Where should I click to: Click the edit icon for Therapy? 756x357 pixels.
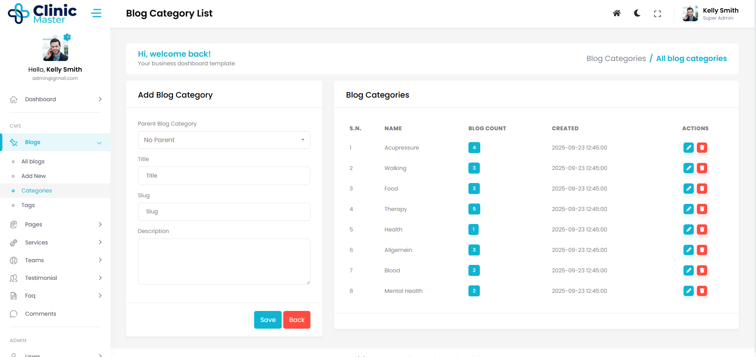click(688, 209)
